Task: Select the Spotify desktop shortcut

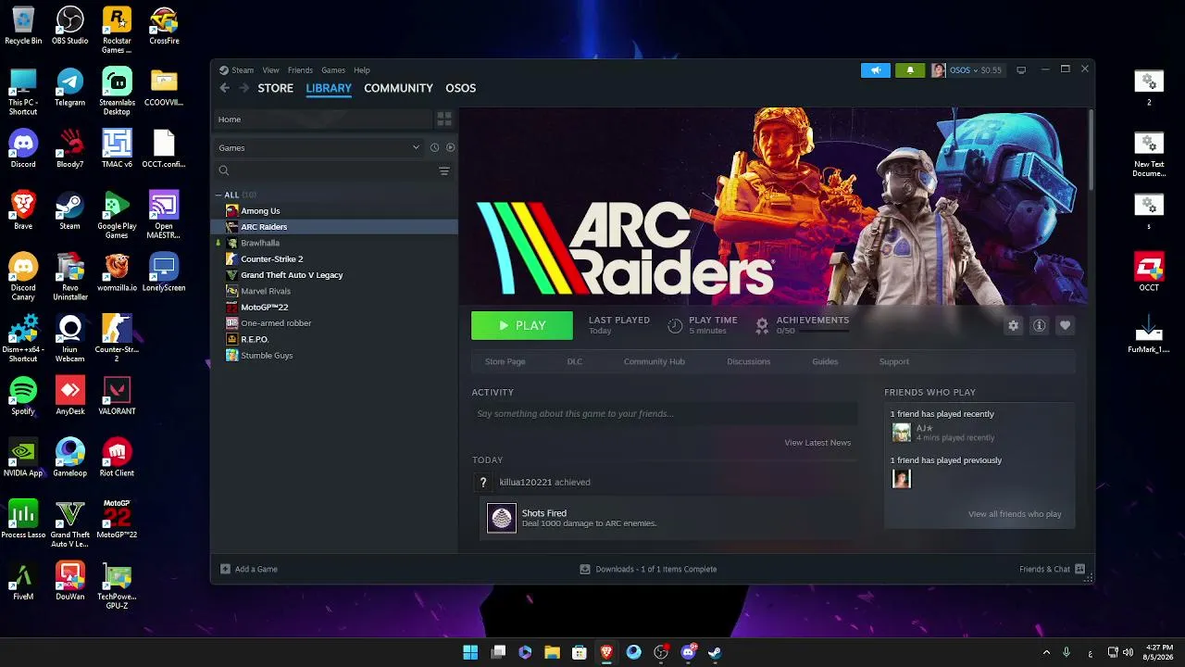Action: [23, 396]
